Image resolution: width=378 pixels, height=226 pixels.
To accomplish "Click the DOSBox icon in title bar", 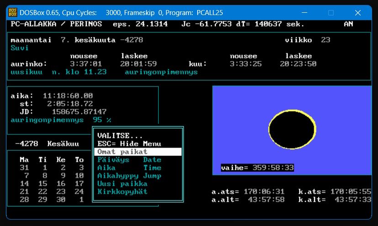I will coord(12,12).
